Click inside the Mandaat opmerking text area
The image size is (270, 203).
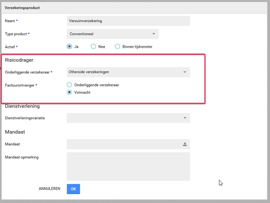[128, 166]
